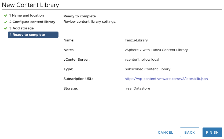This screenshot has width=224, height=139.
Task: Click the green checkmark beside Add storage
Action: coord(6,28)
